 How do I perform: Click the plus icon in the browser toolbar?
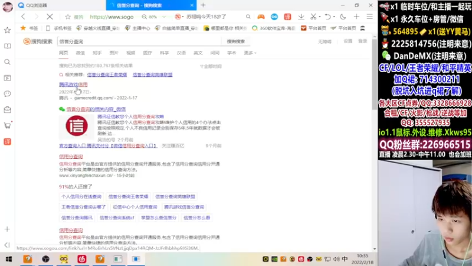[356, 17]
